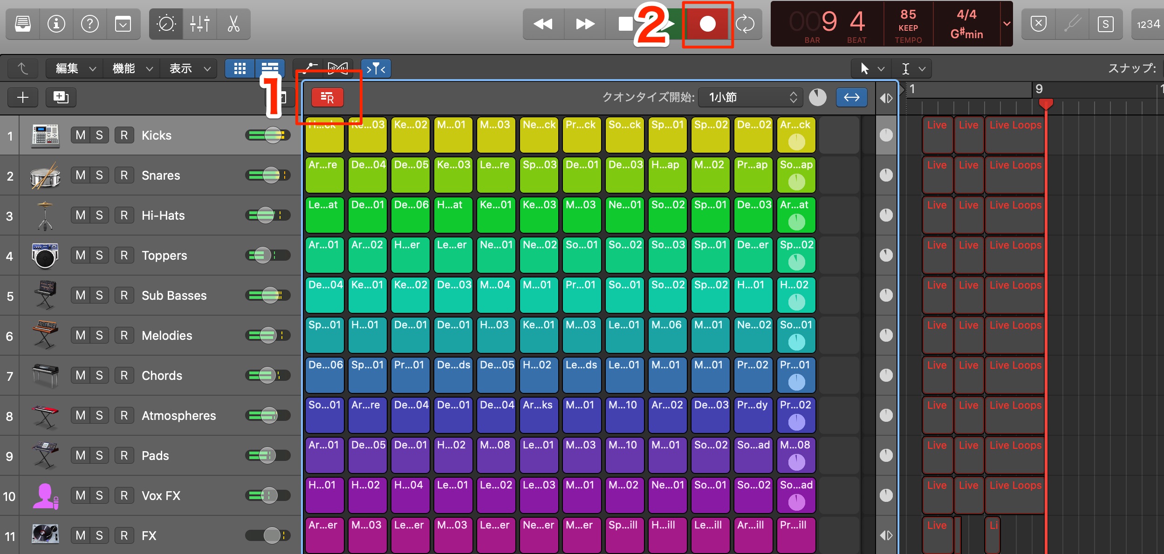Click the add track plus button
1164x554 pixels.
[x=23, y=97]
